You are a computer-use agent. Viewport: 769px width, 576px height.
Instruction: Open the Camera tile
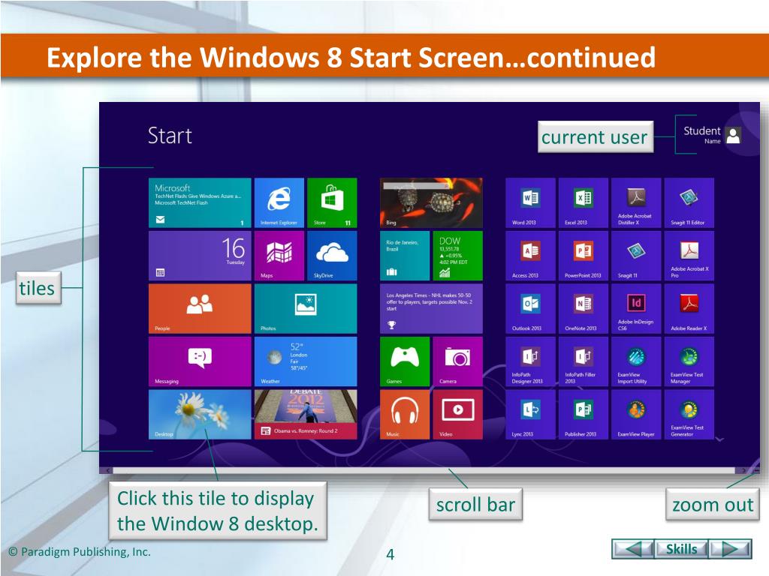click(457, 361)
